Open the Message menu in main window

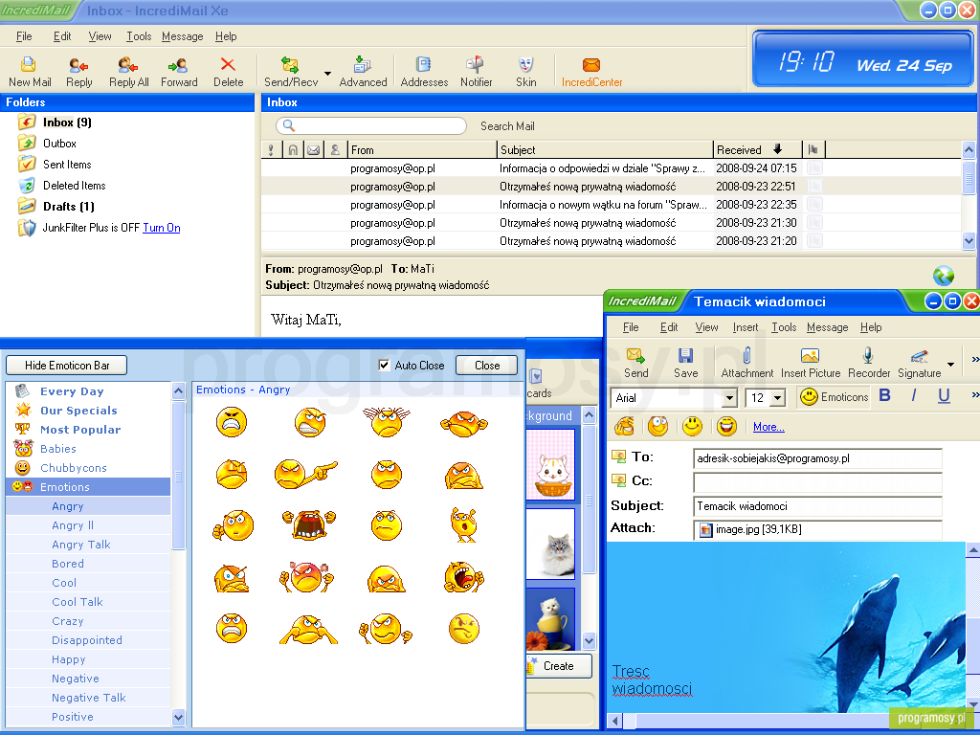(x=183, y=36)
